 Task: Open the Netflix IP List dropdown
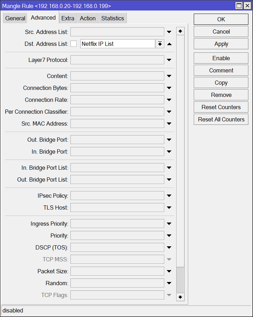click(160, 44)
